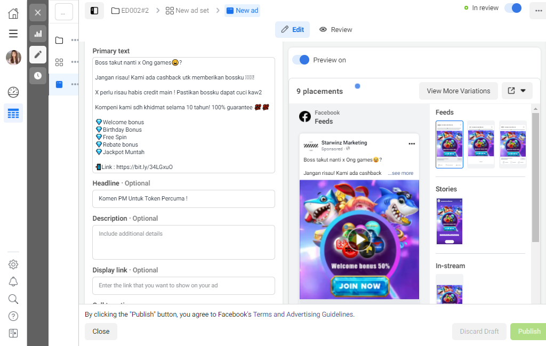Open the New ad set breadcrumb
This screenshot has width=546, height=346.
(x=187, y=11)
